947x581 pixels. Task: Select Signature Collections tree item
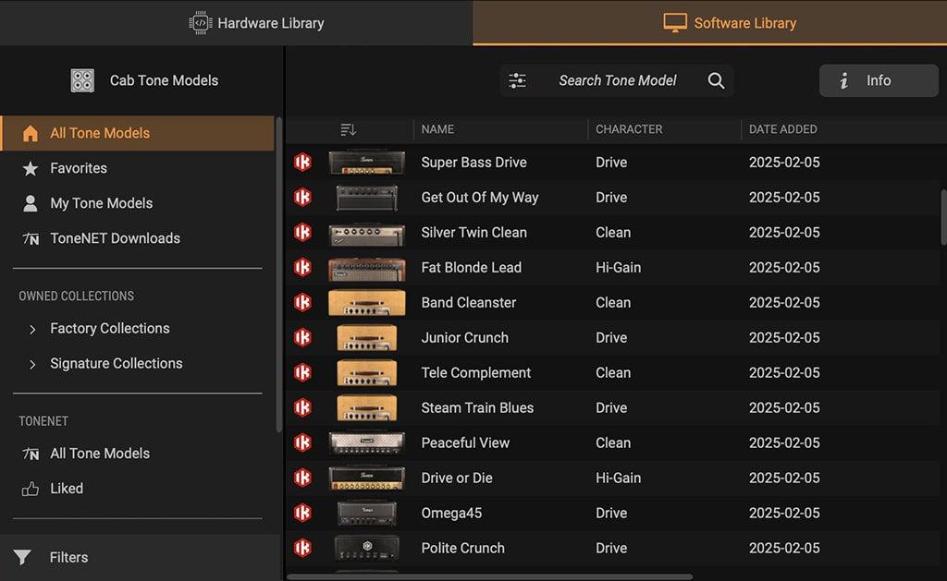(x=116, y=363)
